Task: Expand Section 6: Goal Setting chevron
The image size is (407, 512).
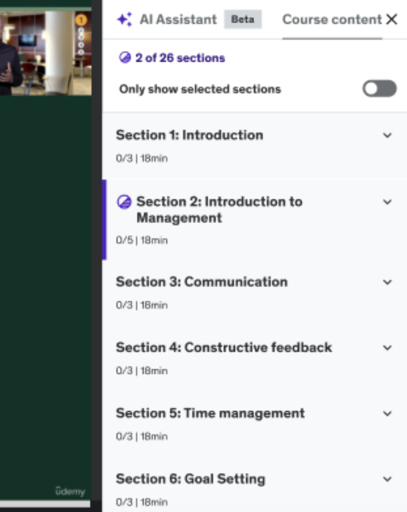Action: point(387,479)
